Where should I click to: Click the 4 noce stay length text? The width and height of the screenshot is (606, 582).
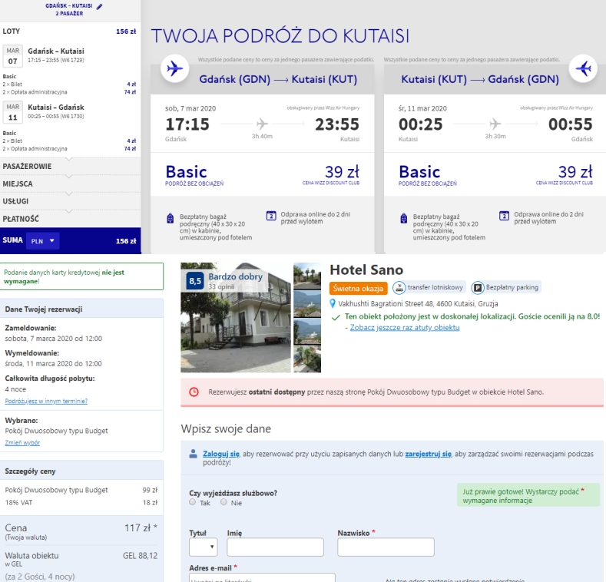click(15, 389)
